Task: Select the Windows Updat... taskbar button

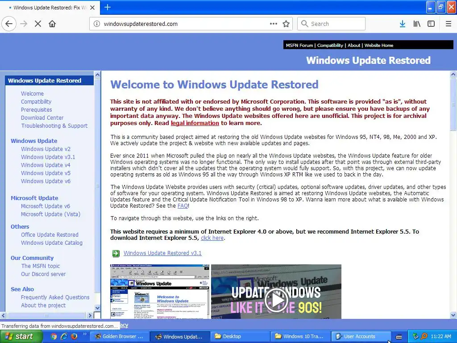Action: (180, 337)
